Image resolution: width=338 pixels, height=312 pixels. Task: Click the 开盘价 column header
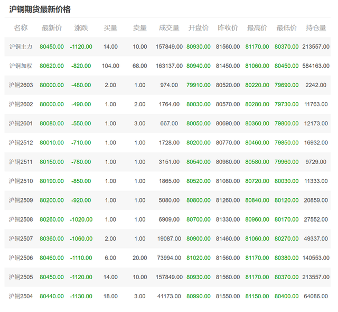pos(199,28)
